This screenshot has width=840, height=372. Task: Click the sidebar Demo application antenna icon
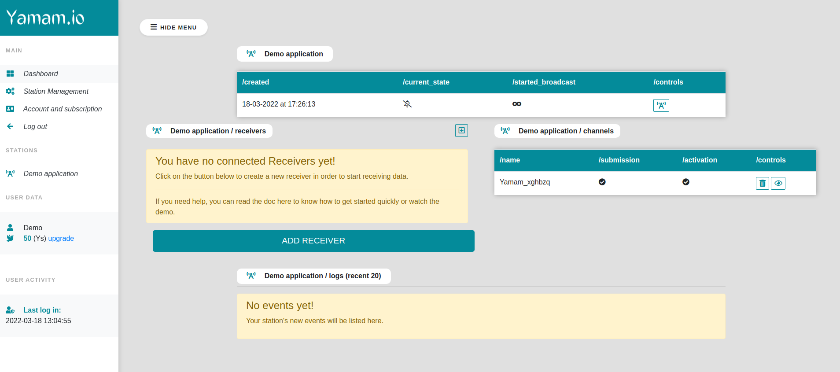[10, 173]
